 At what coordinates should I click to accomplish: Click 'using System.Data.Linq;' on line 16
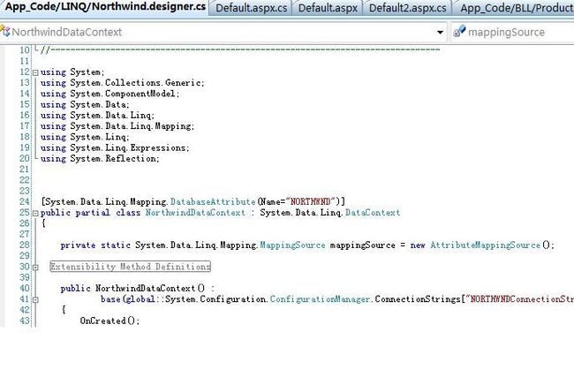pos(97,116)
